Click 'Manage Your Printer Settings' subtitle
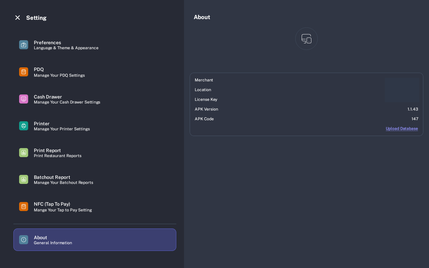 coord(62,129)
